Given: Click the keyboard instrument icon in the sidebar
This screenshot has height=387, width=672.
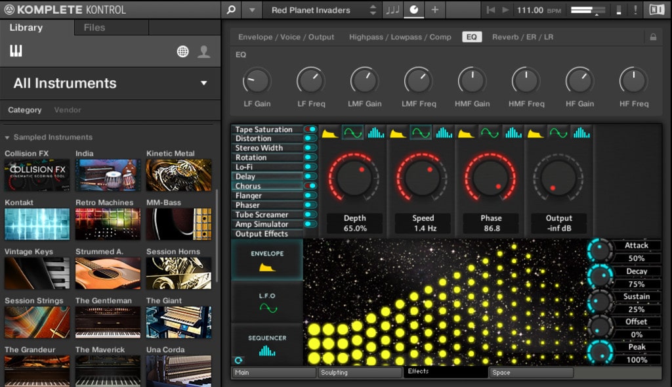Looking at the screenshot, I should 14,51.
